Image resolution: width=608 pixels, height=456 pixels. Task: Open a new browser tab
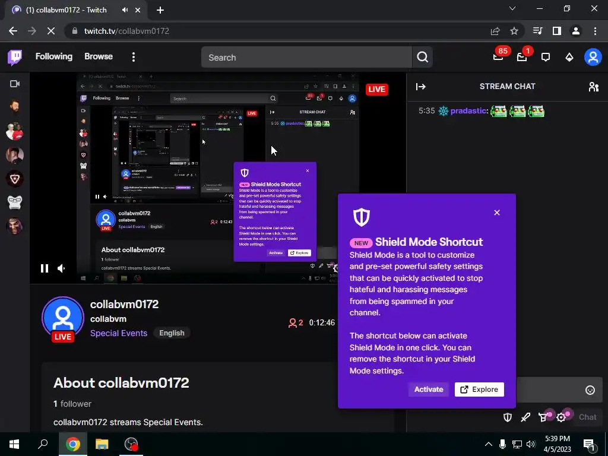pyautogui.click(x=160, y=10)
